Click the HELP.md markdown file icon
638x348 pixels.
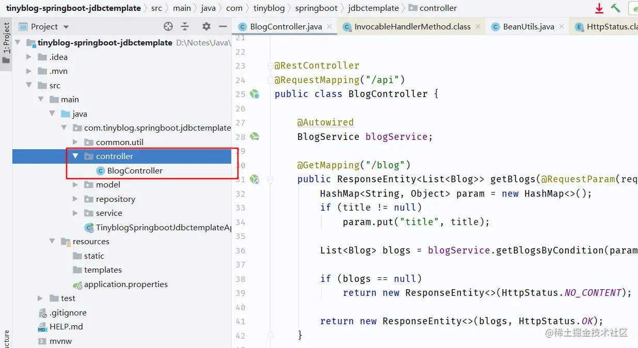coord(42,327)
